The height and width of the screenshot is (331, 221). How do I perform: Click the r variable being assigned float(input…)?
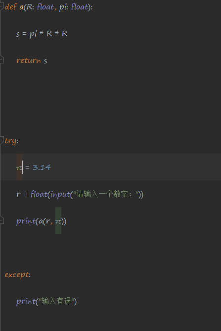(18, 194)
